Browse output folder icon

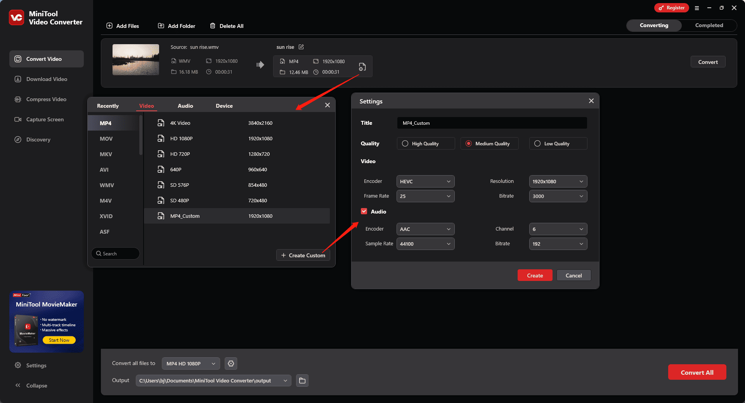click(302, 381)
